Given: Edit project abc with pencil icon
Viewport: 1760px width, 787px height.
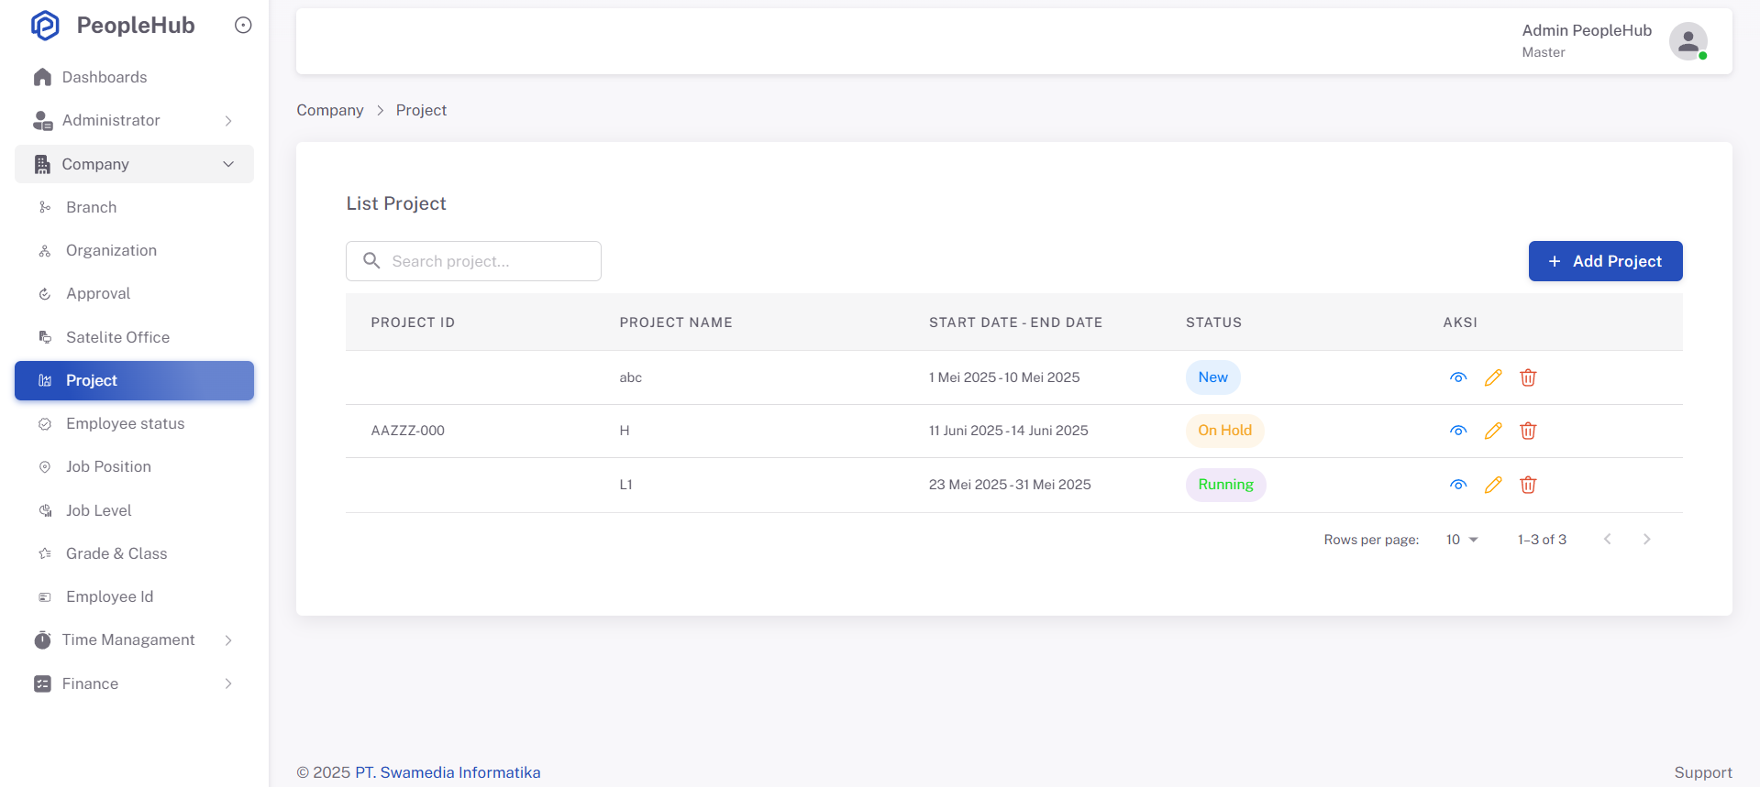Looking at the screenshot, I should click(x=1493, y=377).
